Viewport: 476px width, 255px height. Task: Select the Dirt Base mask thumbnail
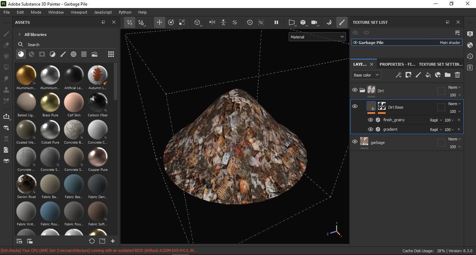point(382,106)
